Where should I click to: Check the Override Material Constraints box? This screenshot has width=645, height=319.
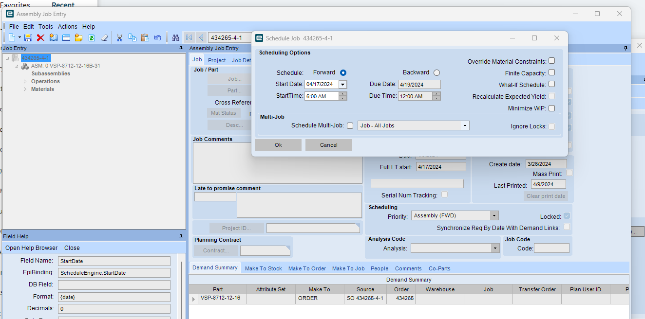pyautogui.click(x=551, y=61)
